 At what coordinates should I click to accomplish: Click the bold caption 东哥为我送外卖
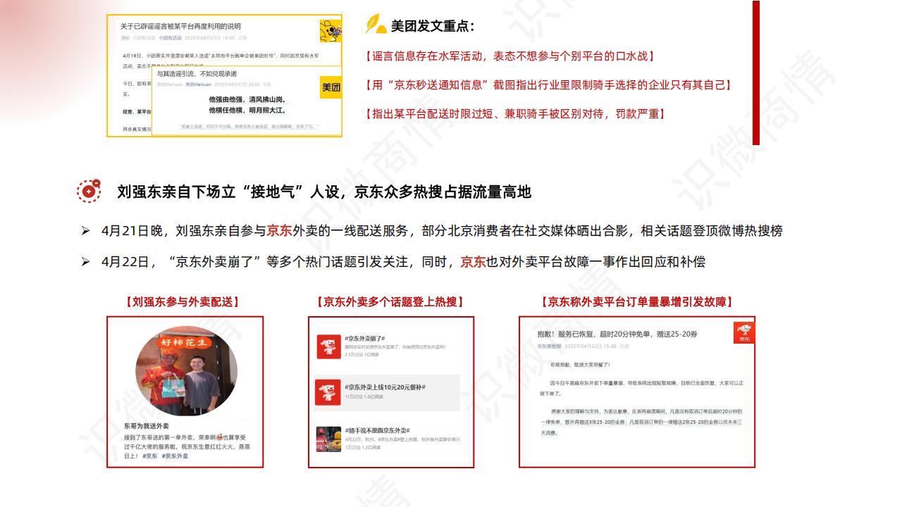147,427
